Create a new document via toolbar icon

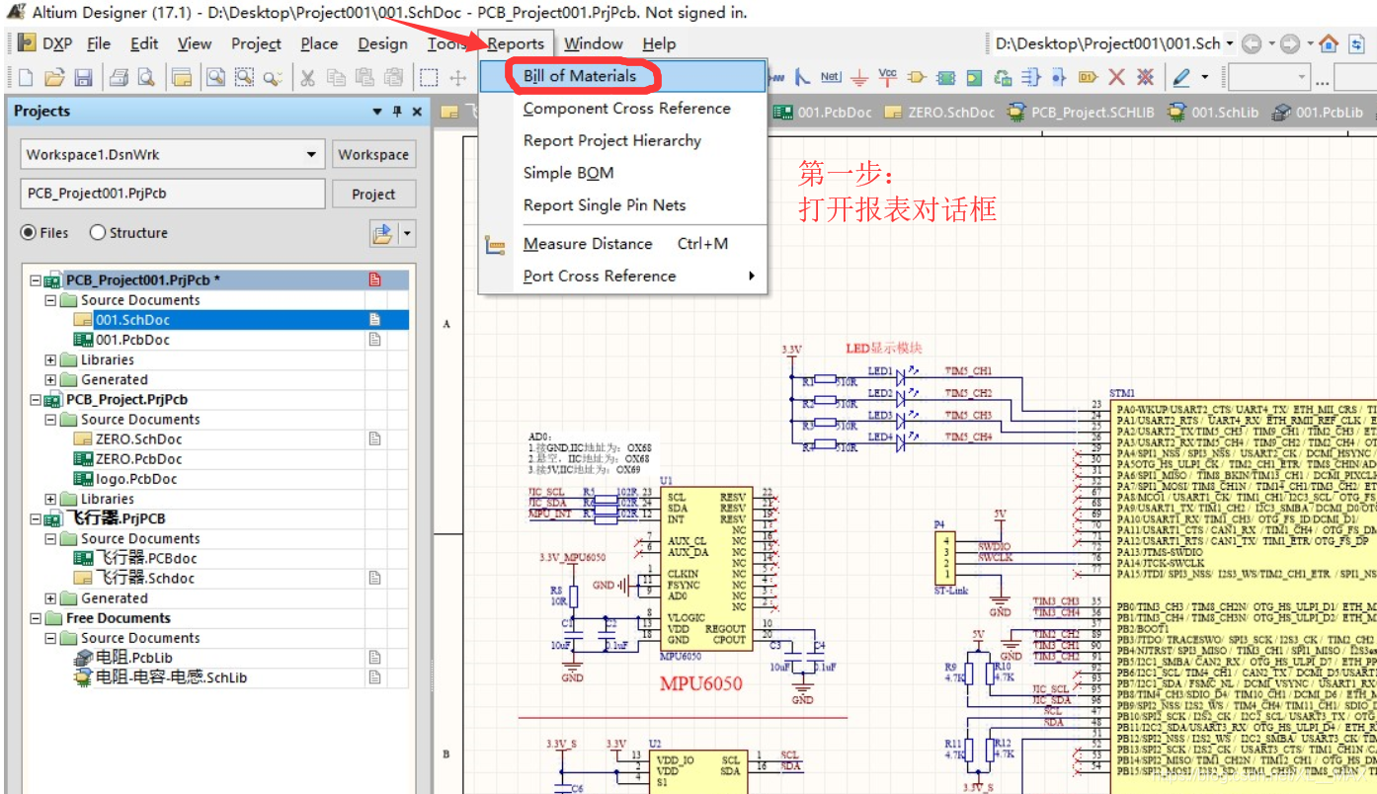point(26,77)
